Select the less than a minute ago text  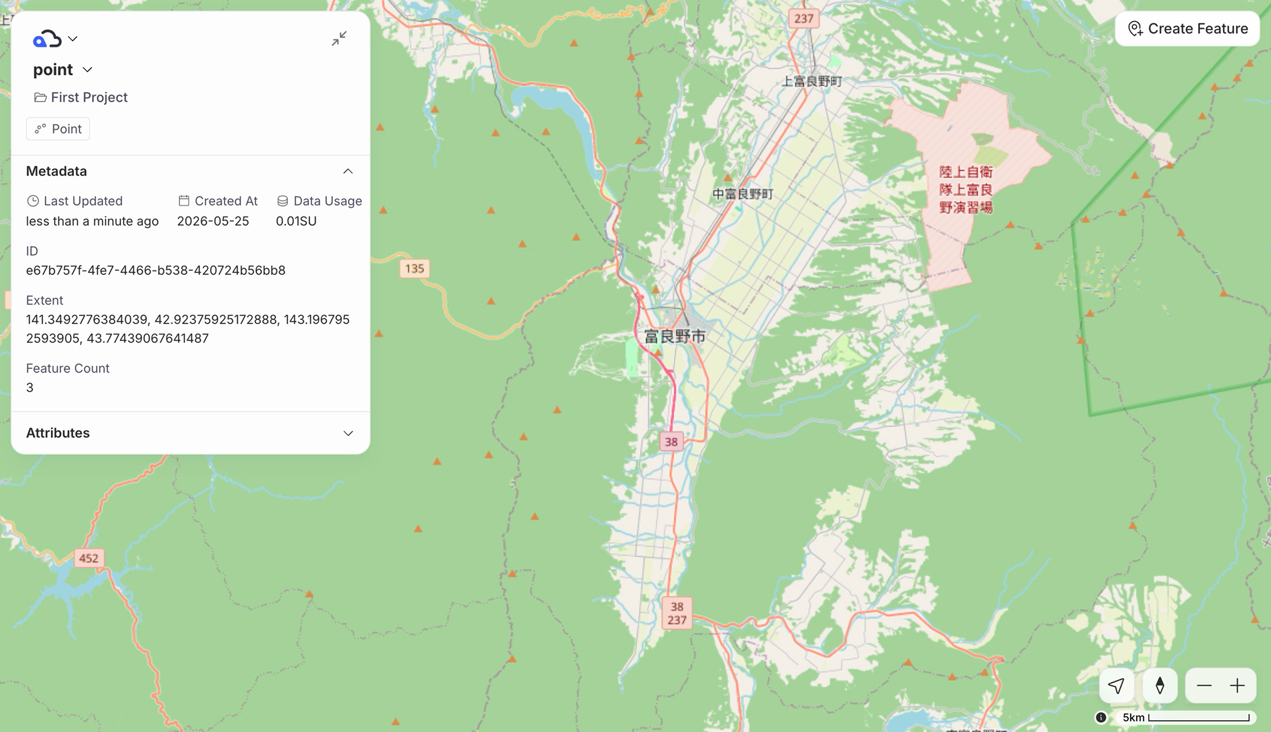click(x=92, y=221)
